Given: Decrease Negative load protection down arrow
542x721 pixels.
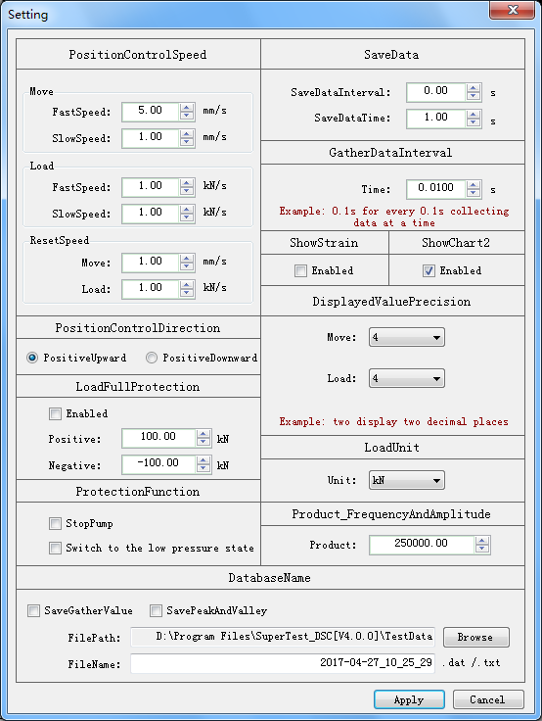Looking at the screenshot, I should click(203, 468).
